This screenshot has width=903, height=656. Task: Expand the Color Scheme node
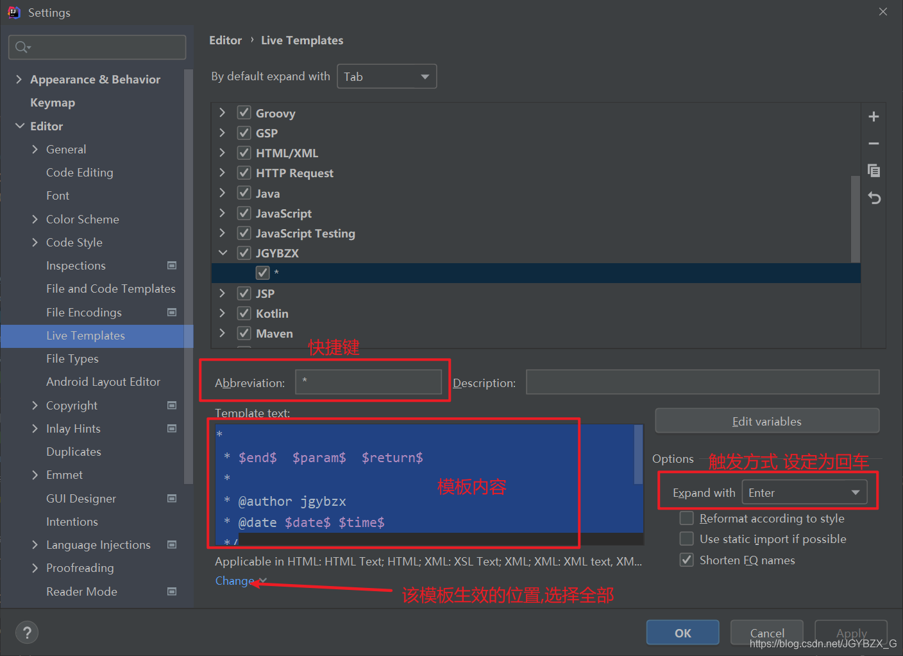pyautogui.click(x=35, y=219)
